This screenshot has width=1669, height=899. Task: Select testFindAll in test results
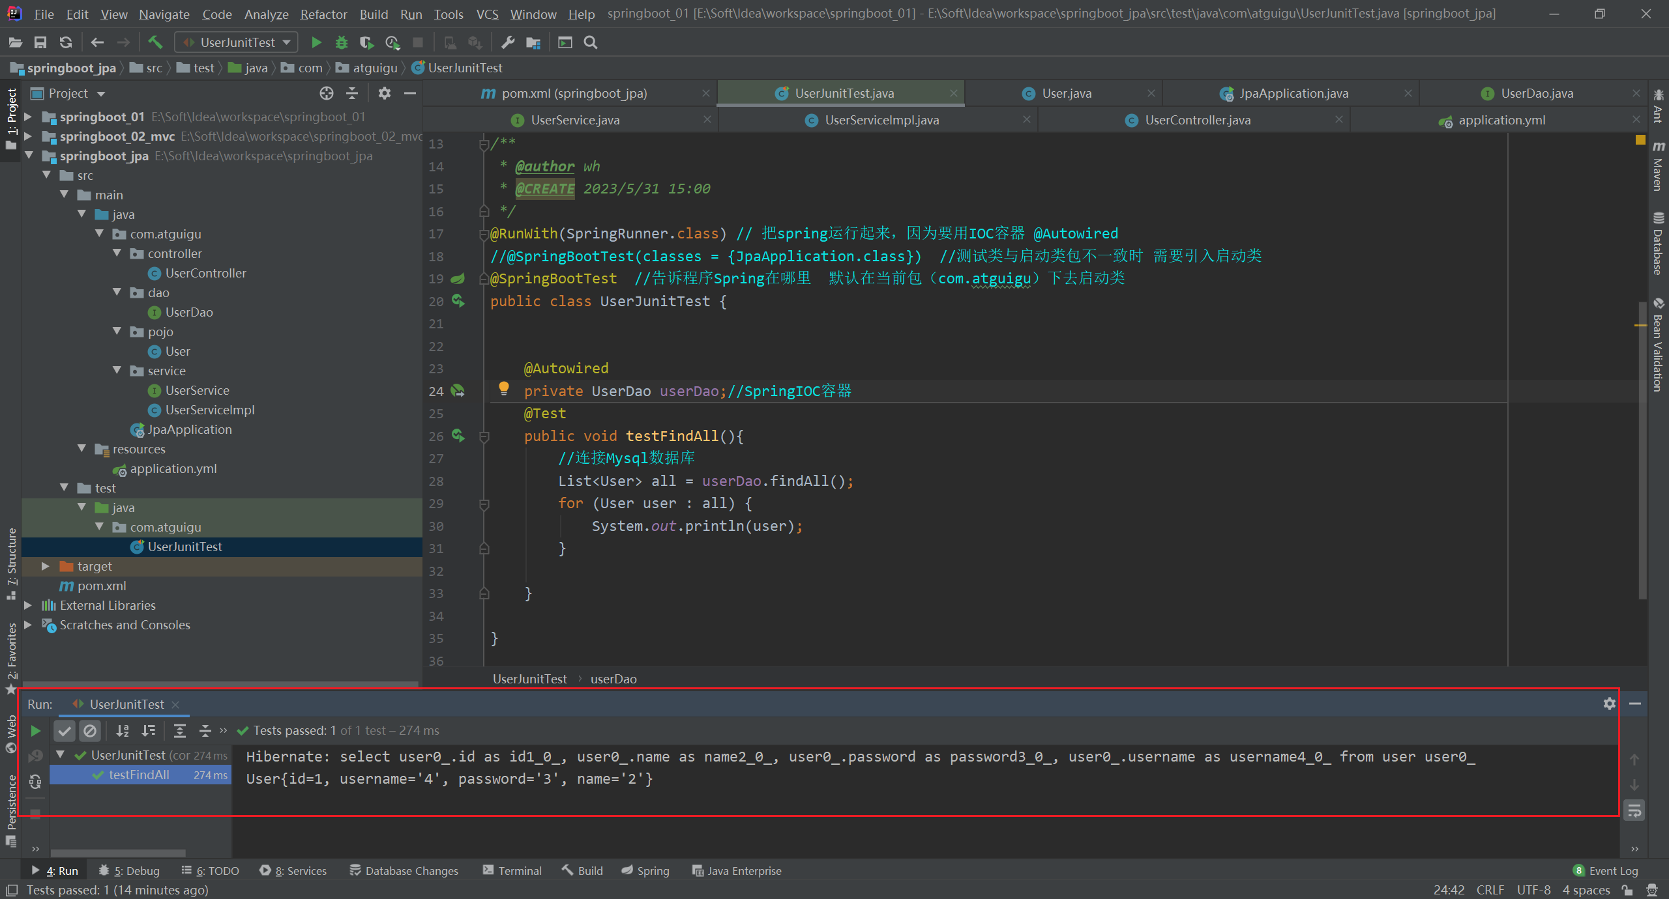pos(140,775)
